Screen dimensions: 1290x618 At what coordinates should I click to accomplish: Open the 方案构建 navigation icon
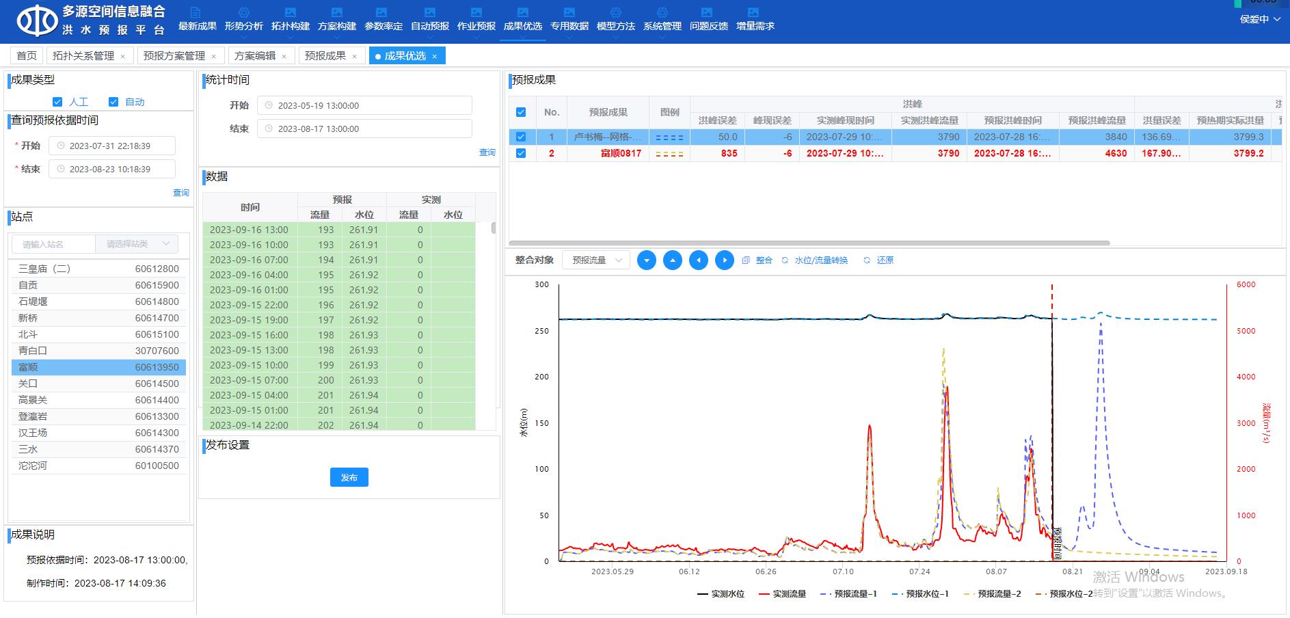coord(336,13)
